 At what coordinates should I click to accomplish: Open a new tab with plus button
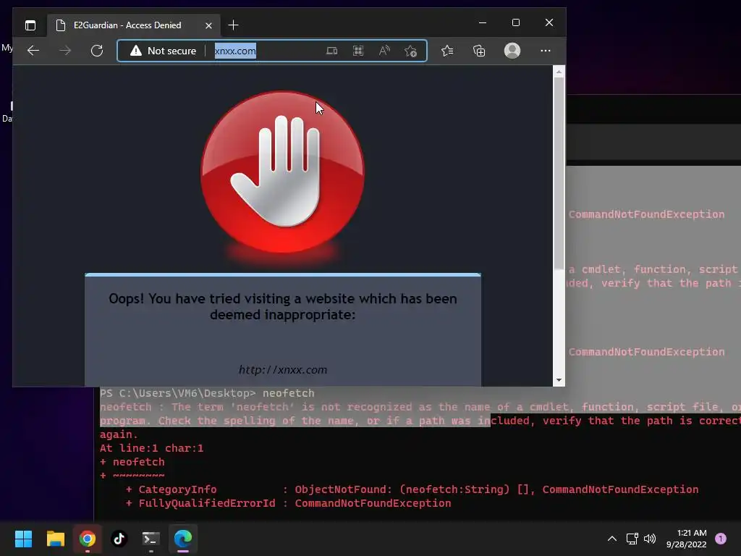[x=233, y=25]
